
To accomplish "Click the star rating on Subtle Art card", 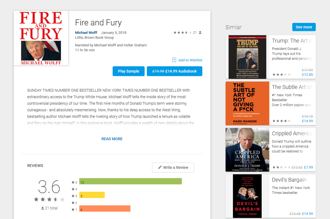I will tap(281, 121).
